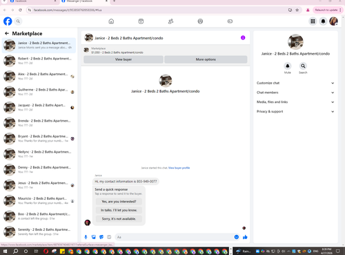
Task: Click Marketplace listing price header row
Action: [x=166, y=50]
